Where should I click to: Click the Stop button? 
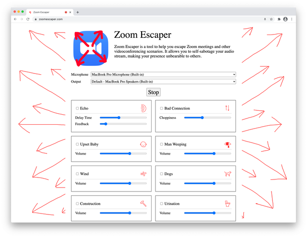pos(153,92)
